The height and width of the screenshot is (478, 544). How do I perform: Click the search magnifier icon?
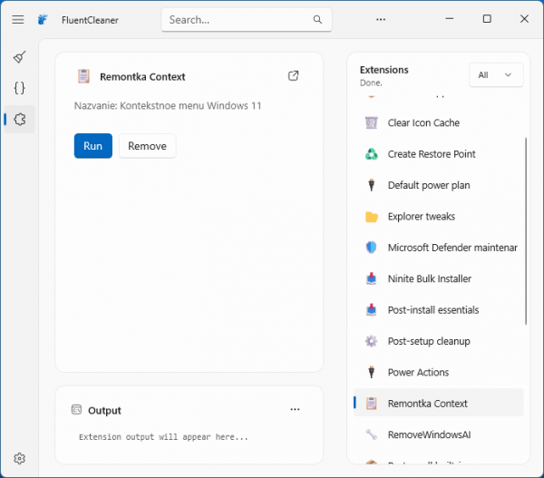click(x=317, y=20)
